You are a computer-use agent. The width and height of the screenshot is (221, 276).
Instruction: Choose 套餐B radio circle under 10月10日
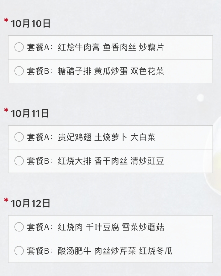click(19, 71)
